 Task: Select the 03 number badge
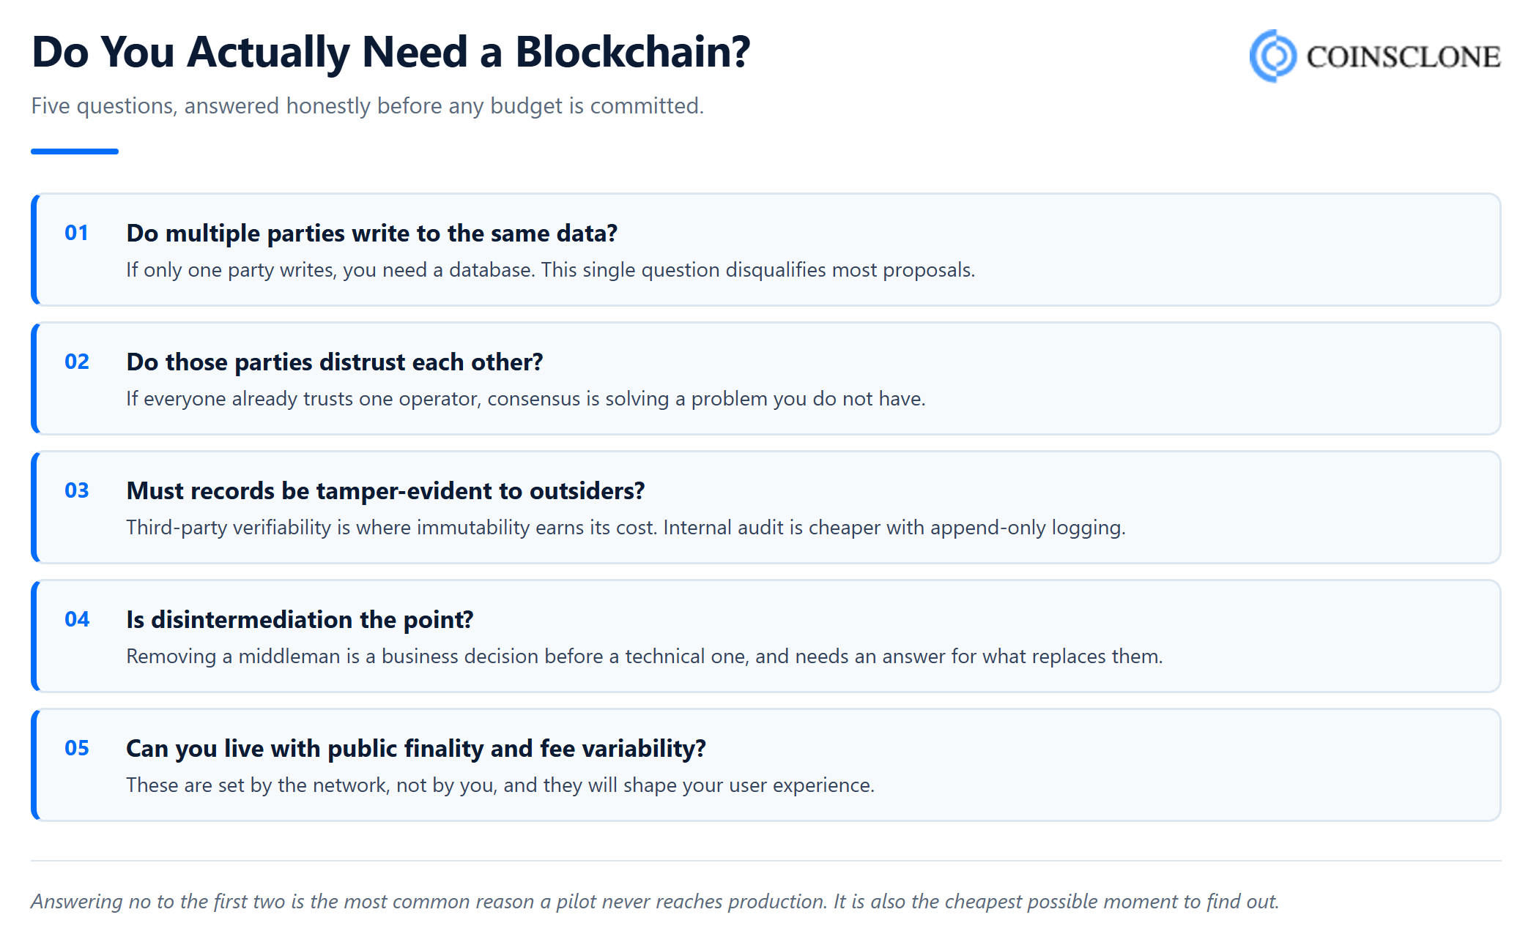77,490
